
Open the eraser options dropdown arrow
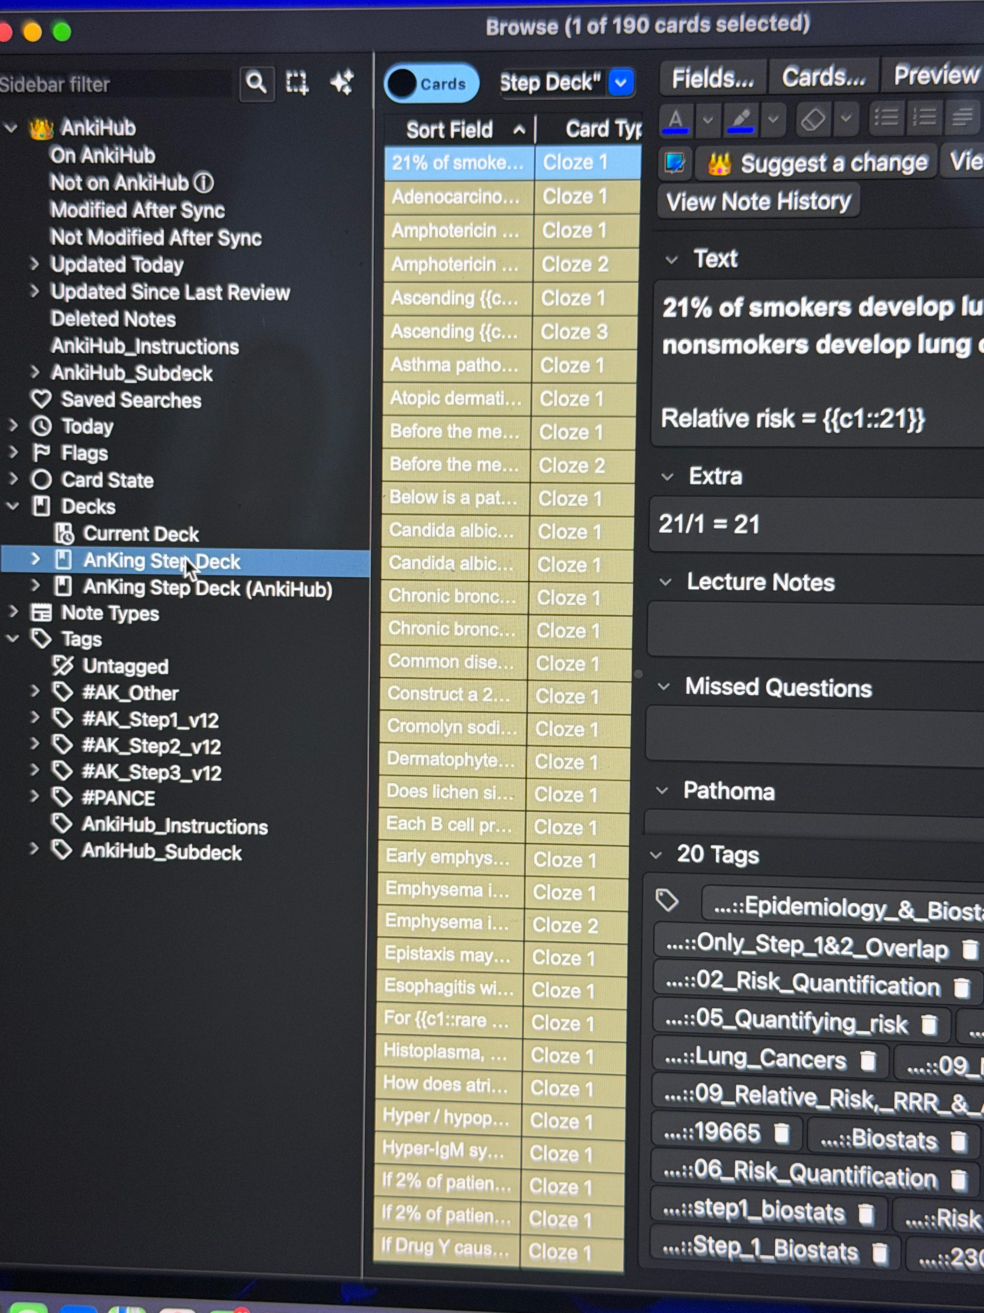tap(846, 118)
